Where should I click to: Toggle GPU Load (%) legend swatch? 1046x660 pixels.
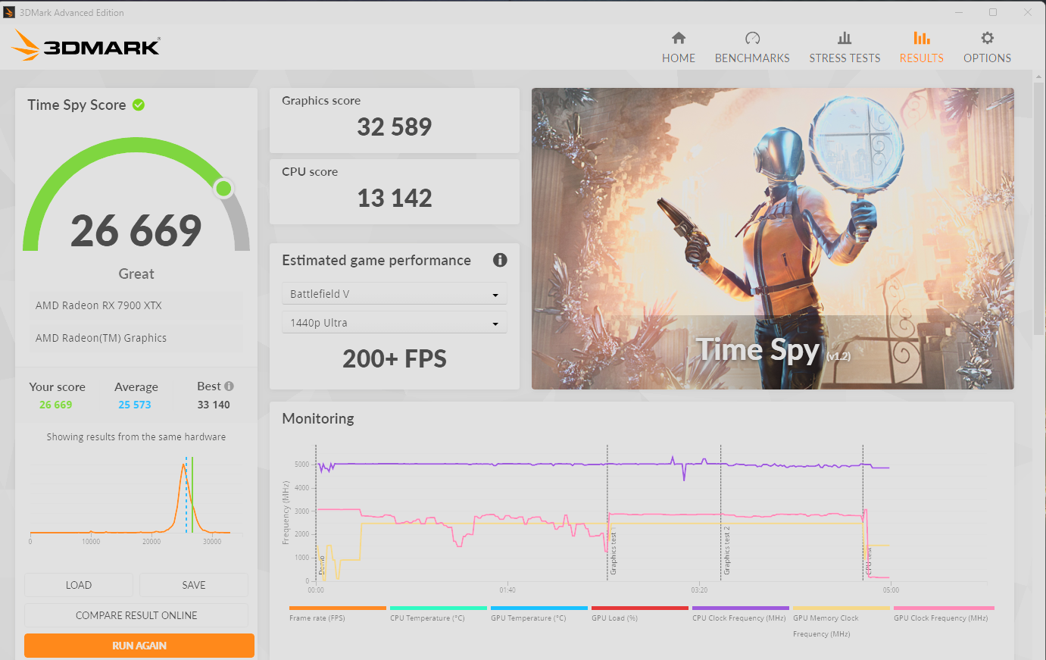pyautogui.click(x=640, y=608)
